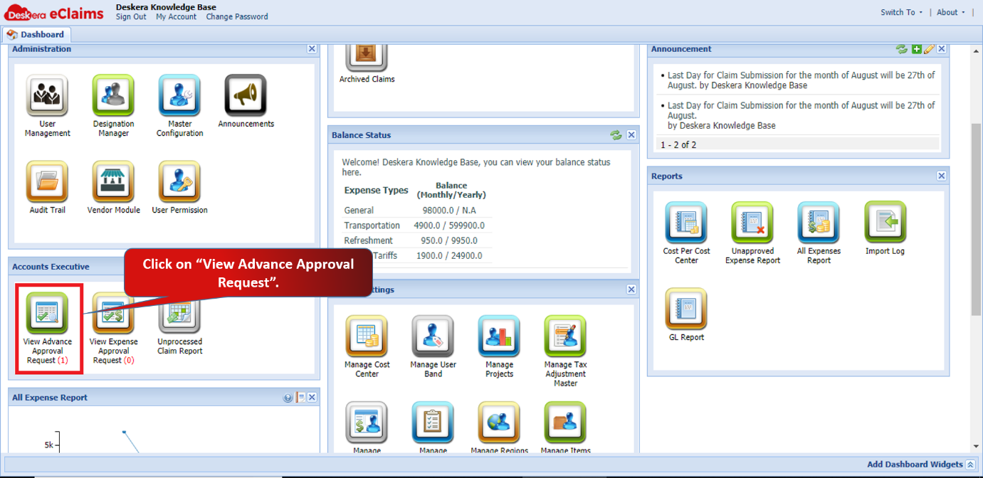Open the Change Password link
The height and width of the screenshot is (478, 983).
(237, 17)
